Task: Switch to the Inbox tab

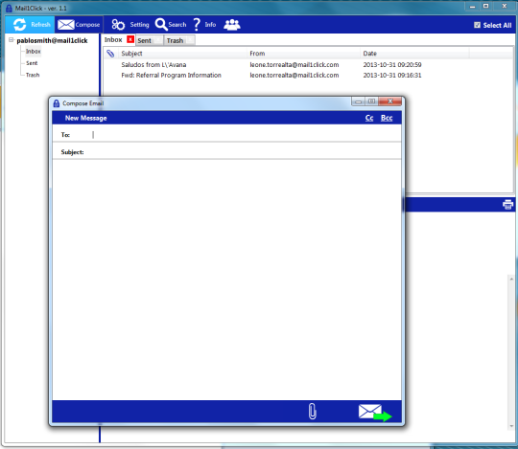Action: click(x=113, y=39)
